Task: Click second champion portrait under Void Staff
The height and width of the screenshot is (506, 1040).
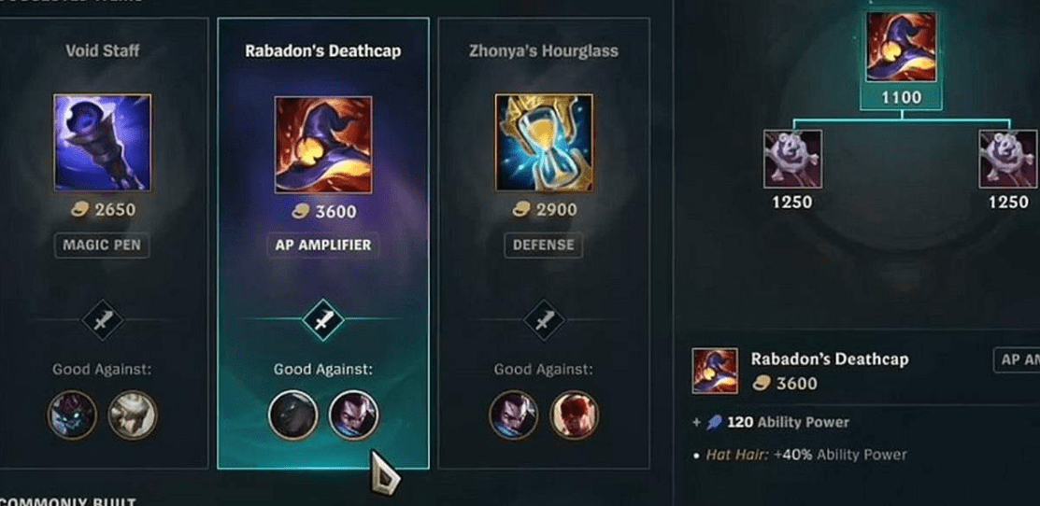Action: point(133,415)
